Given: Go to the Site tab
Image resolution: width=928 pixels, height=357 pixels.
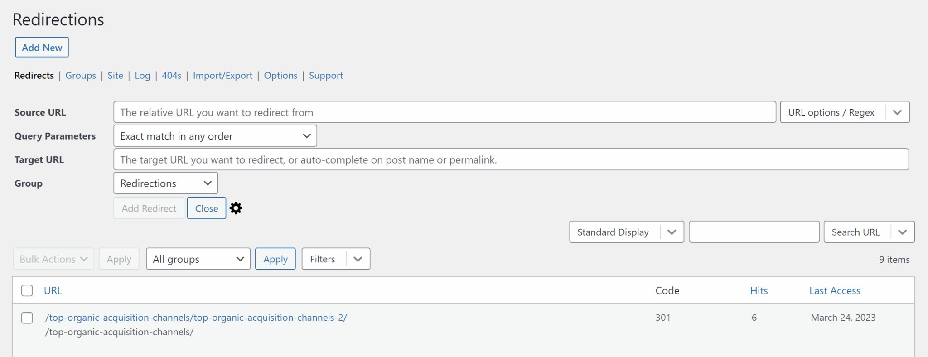Looking at the screenshot, I should pos(115,75).
